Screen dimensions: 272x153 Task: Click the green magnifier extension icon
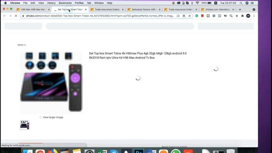(231, 16)
